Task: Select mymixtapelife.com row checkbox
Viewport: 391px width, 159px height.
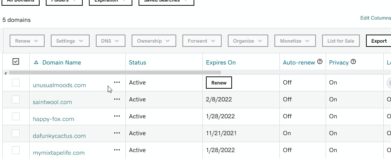Action: pyautogui.click(x=16, y=150)
